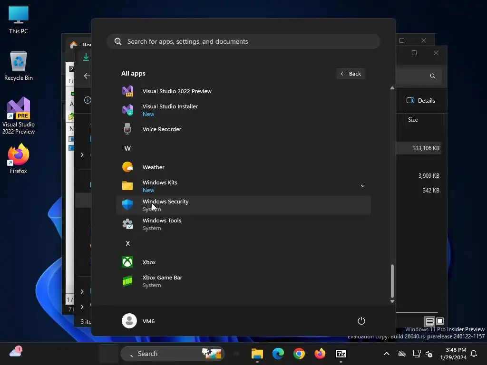Open This PC desktop icon

(x=19, y=20)
